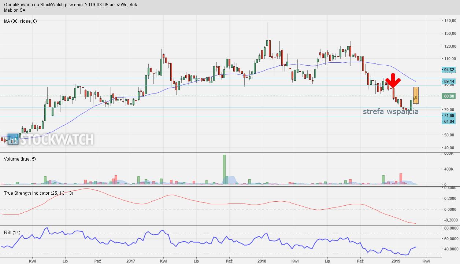Click the 0,4000 TSI axis label
This screenshot has width=460, height=264.
click(450, 188)
